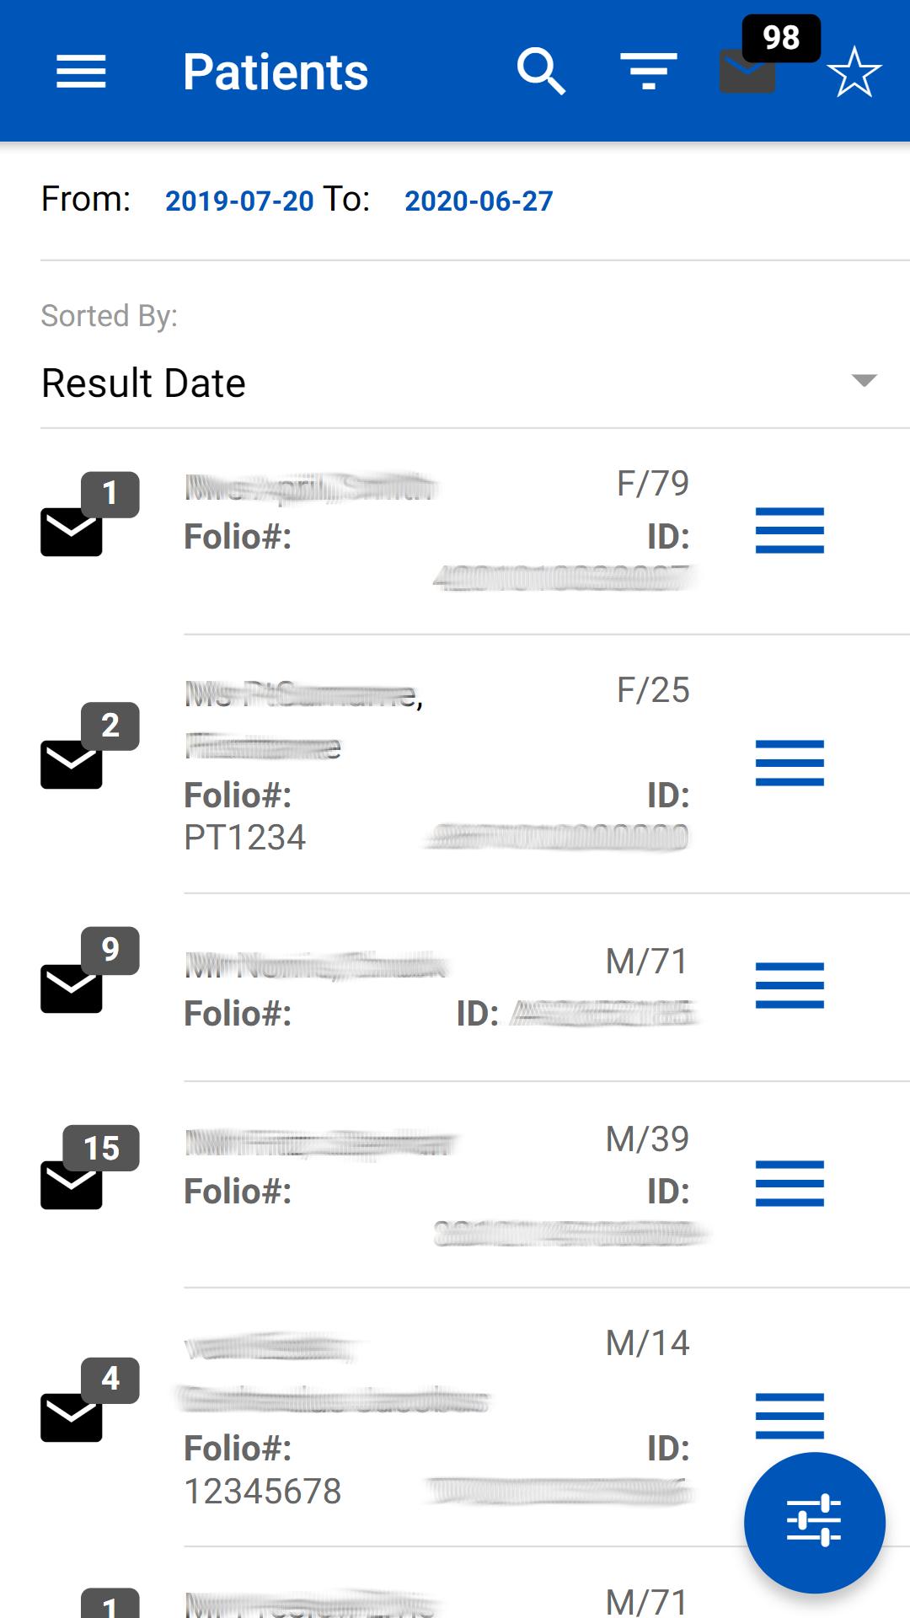Open options menu for M/71 patient
The height and width of the screenshot is (1618, 910).
tap(790, 986)
